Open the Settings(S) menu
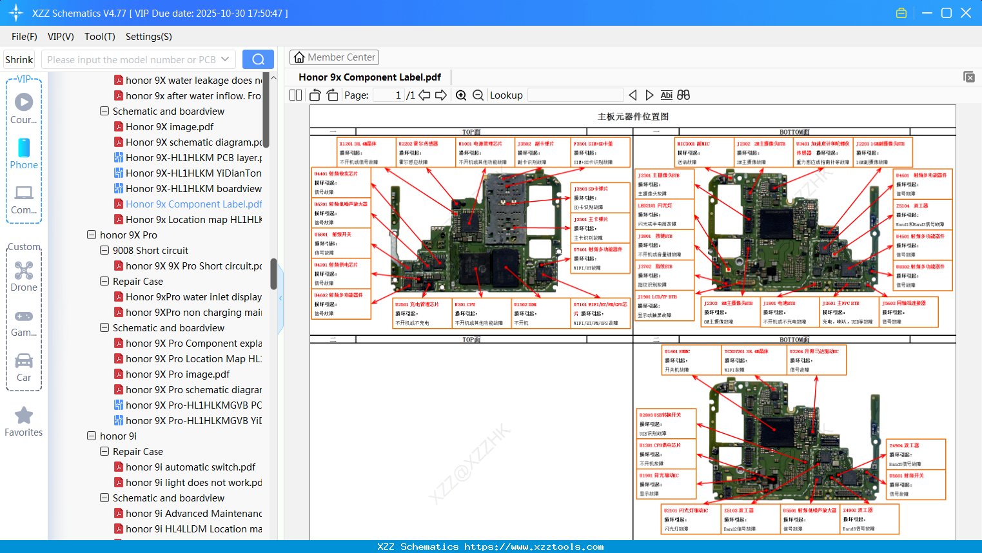 point(149,37)
